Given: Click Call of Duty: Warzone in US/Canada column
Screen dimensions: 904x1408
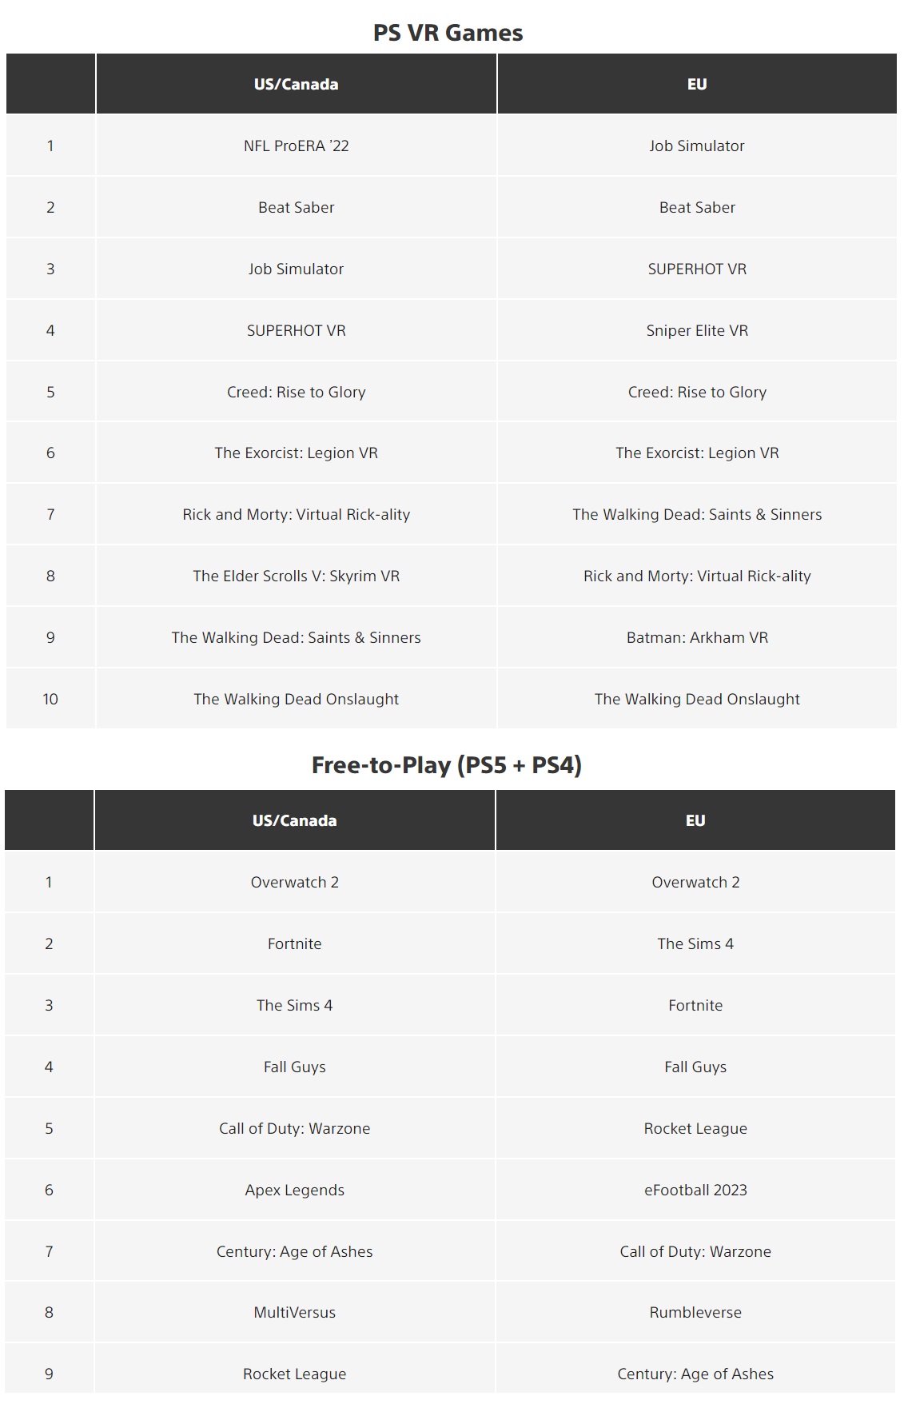Looking at the screenshot, I should (x=294, y=1128).
